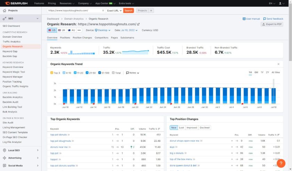
Task: Click the Keywords mini bar chart
Action: [81, 52]
